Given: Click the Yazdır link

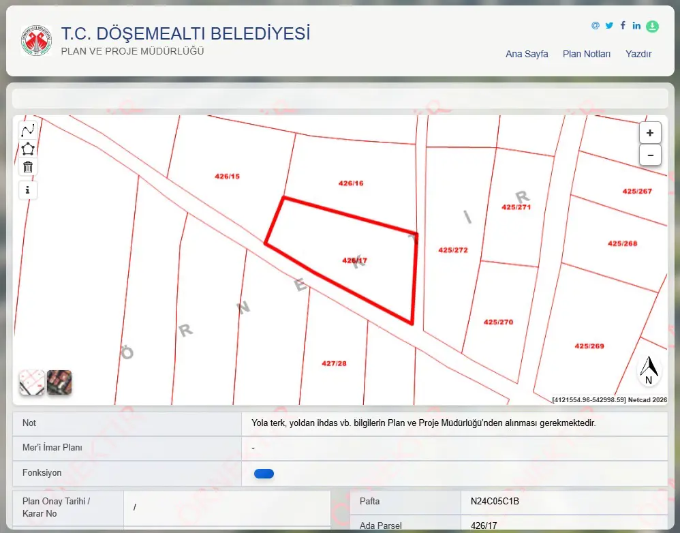Looking at the screenshot, I should [638, 54].
